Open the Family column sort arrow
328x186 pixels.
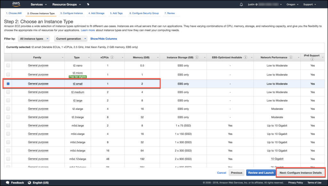click(62, 58)
